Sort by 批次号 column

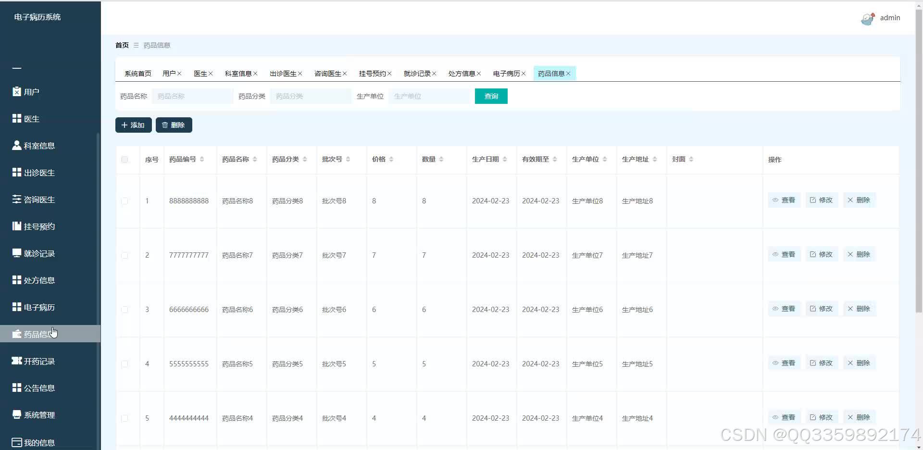point(348,159)
